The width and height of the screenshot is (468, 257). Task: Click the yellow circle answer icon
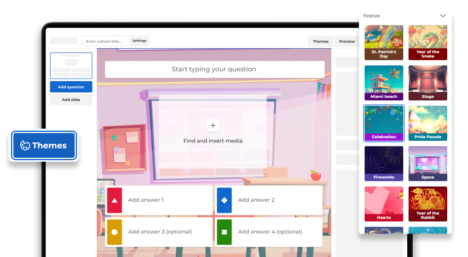114,232
